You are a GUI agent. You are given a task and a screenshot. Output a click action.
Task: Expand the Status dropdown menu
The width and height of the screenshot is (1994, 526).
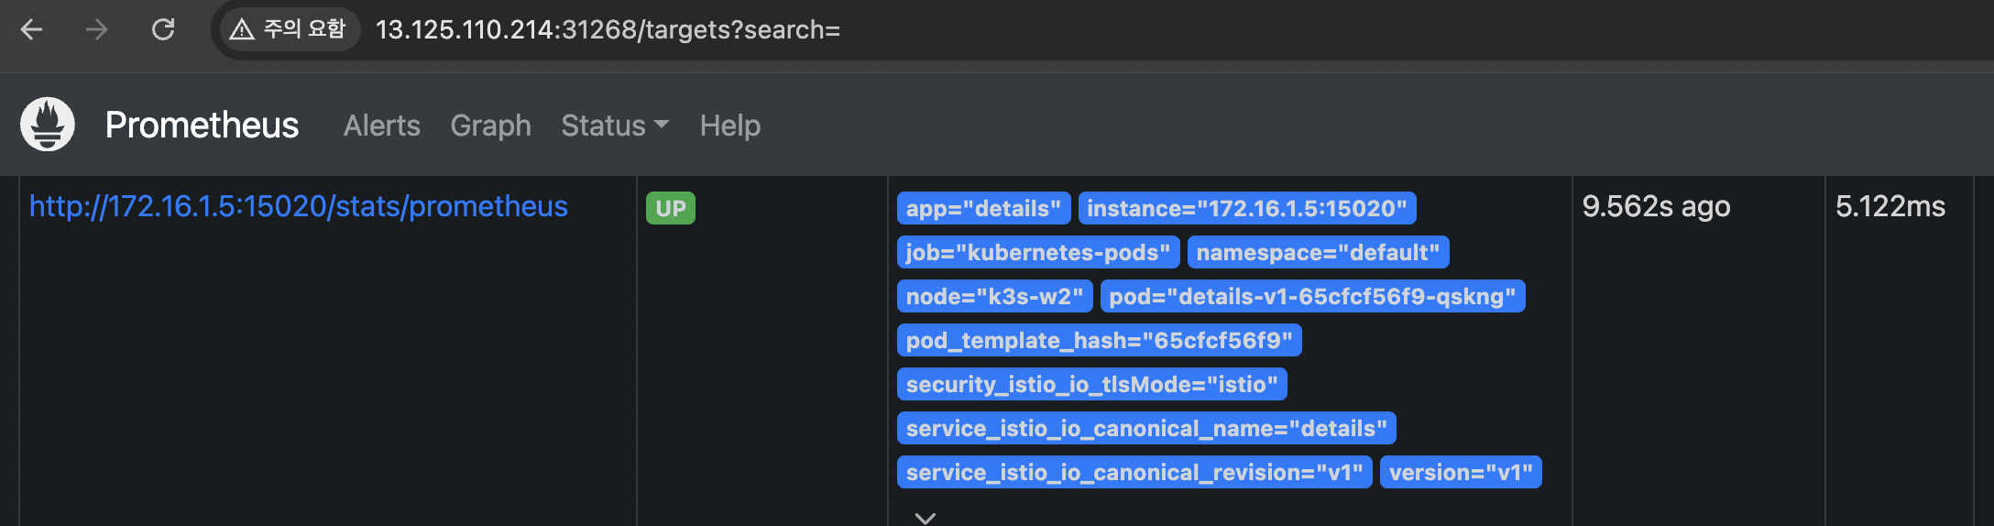pos(615,126)
